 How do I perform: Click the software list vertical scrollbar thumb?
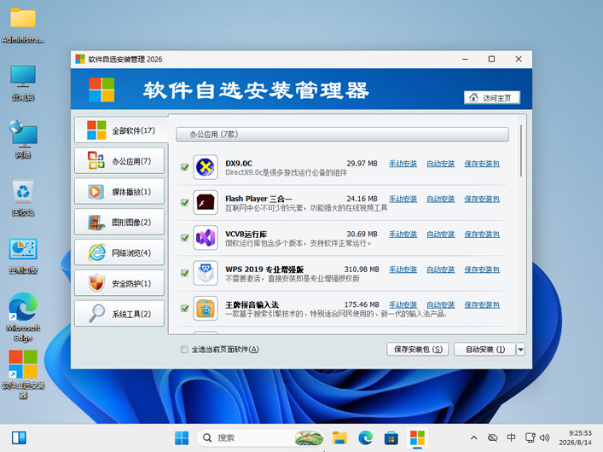pyautogui.click(x=521, y=150)
